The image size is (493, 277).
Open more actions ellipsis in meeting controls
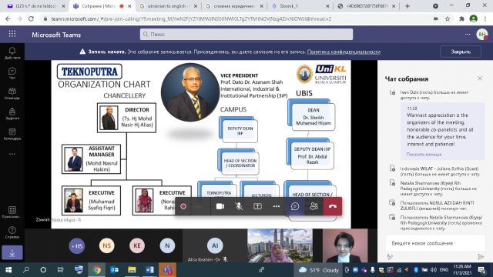[x=277, y=206]
